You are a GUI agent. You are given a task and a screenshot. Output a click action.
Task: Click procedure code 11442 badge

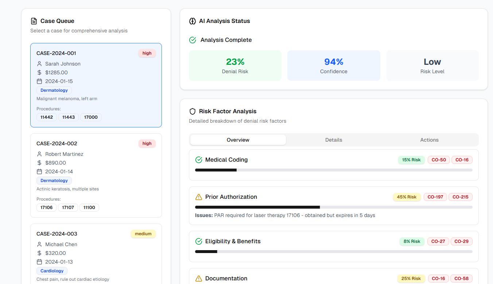[x=47, y=117]
